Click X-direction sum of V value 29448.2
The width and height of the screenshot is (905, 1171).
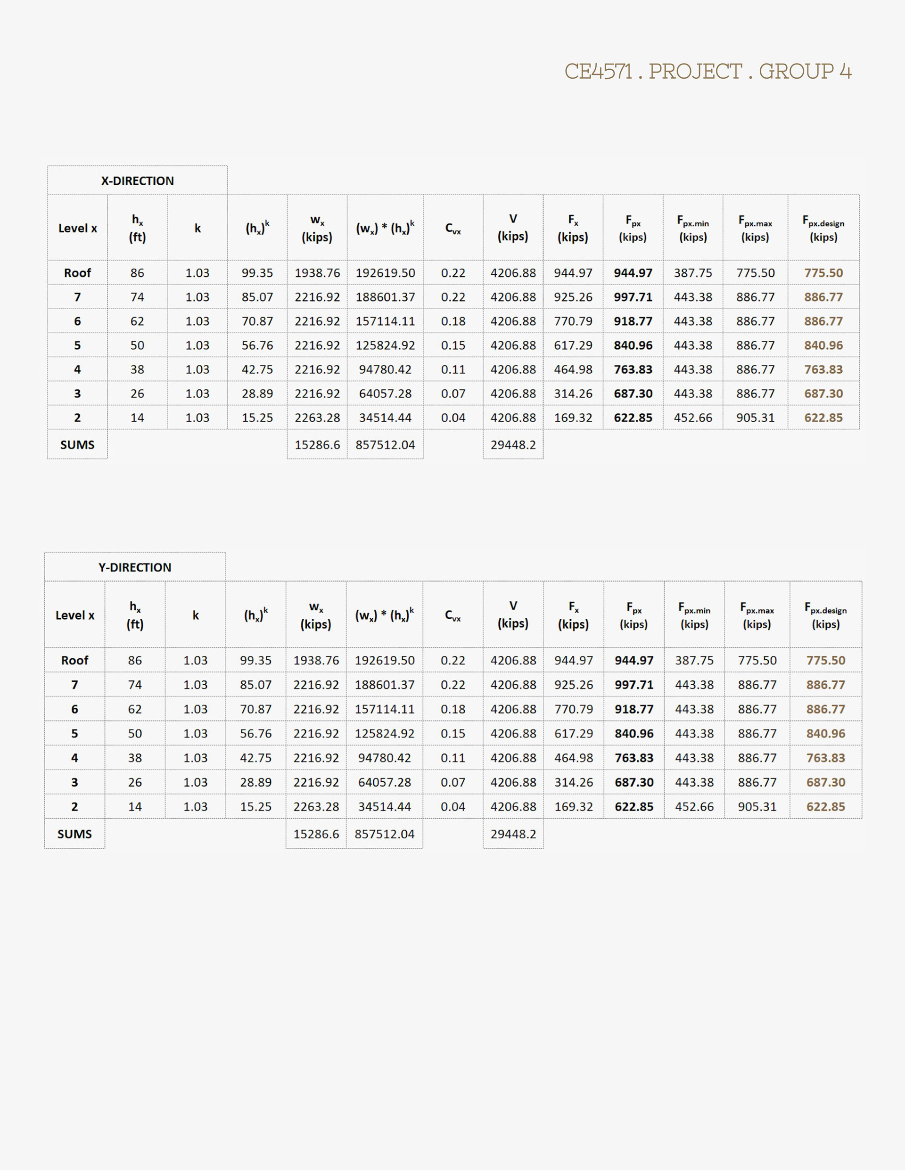(x=513, y=444)
